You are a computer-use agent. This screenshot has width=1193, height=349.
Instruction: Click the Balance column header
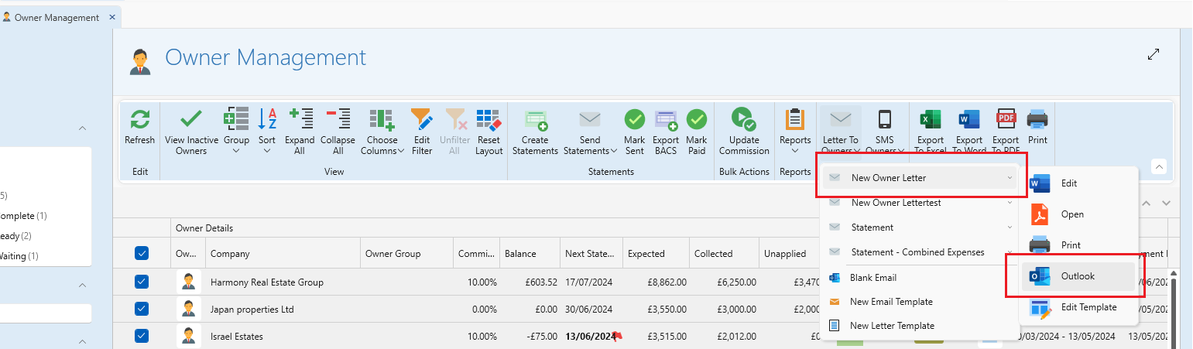click(x=530, y=253)
